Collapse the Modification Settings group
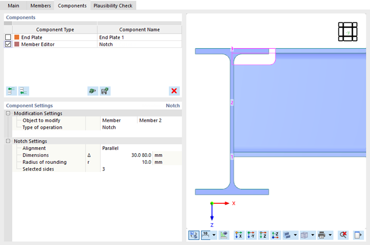The width and height of the screenshot is (370, 245). pos(8,113)
